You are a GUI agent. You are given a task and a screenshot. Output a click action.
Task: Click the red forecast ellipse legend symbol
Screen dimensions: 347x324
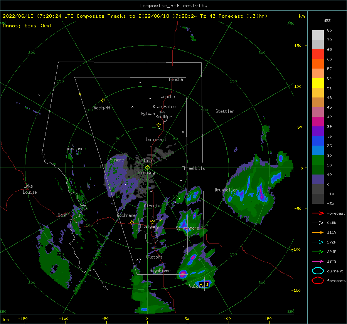click(x=318, y=280)
